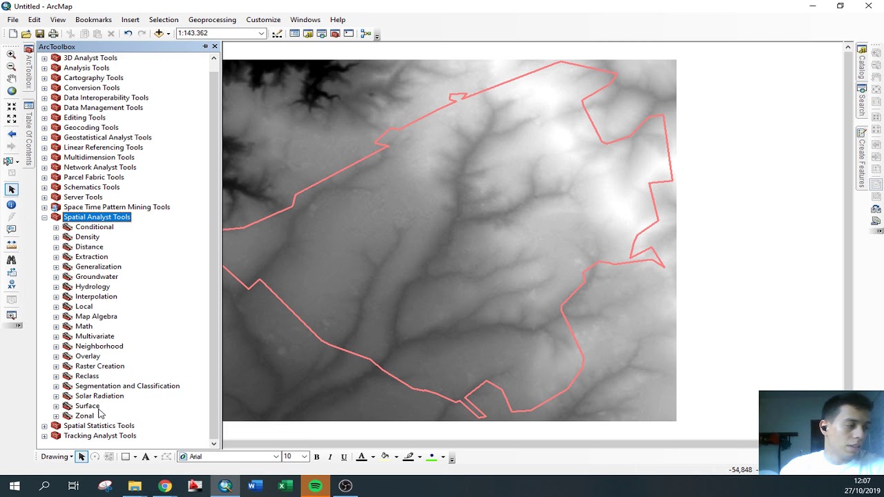The width and height of the screenshot is (884, 497).
Task: Open the Table of Contents window icon
Action: tap(294, 33)
